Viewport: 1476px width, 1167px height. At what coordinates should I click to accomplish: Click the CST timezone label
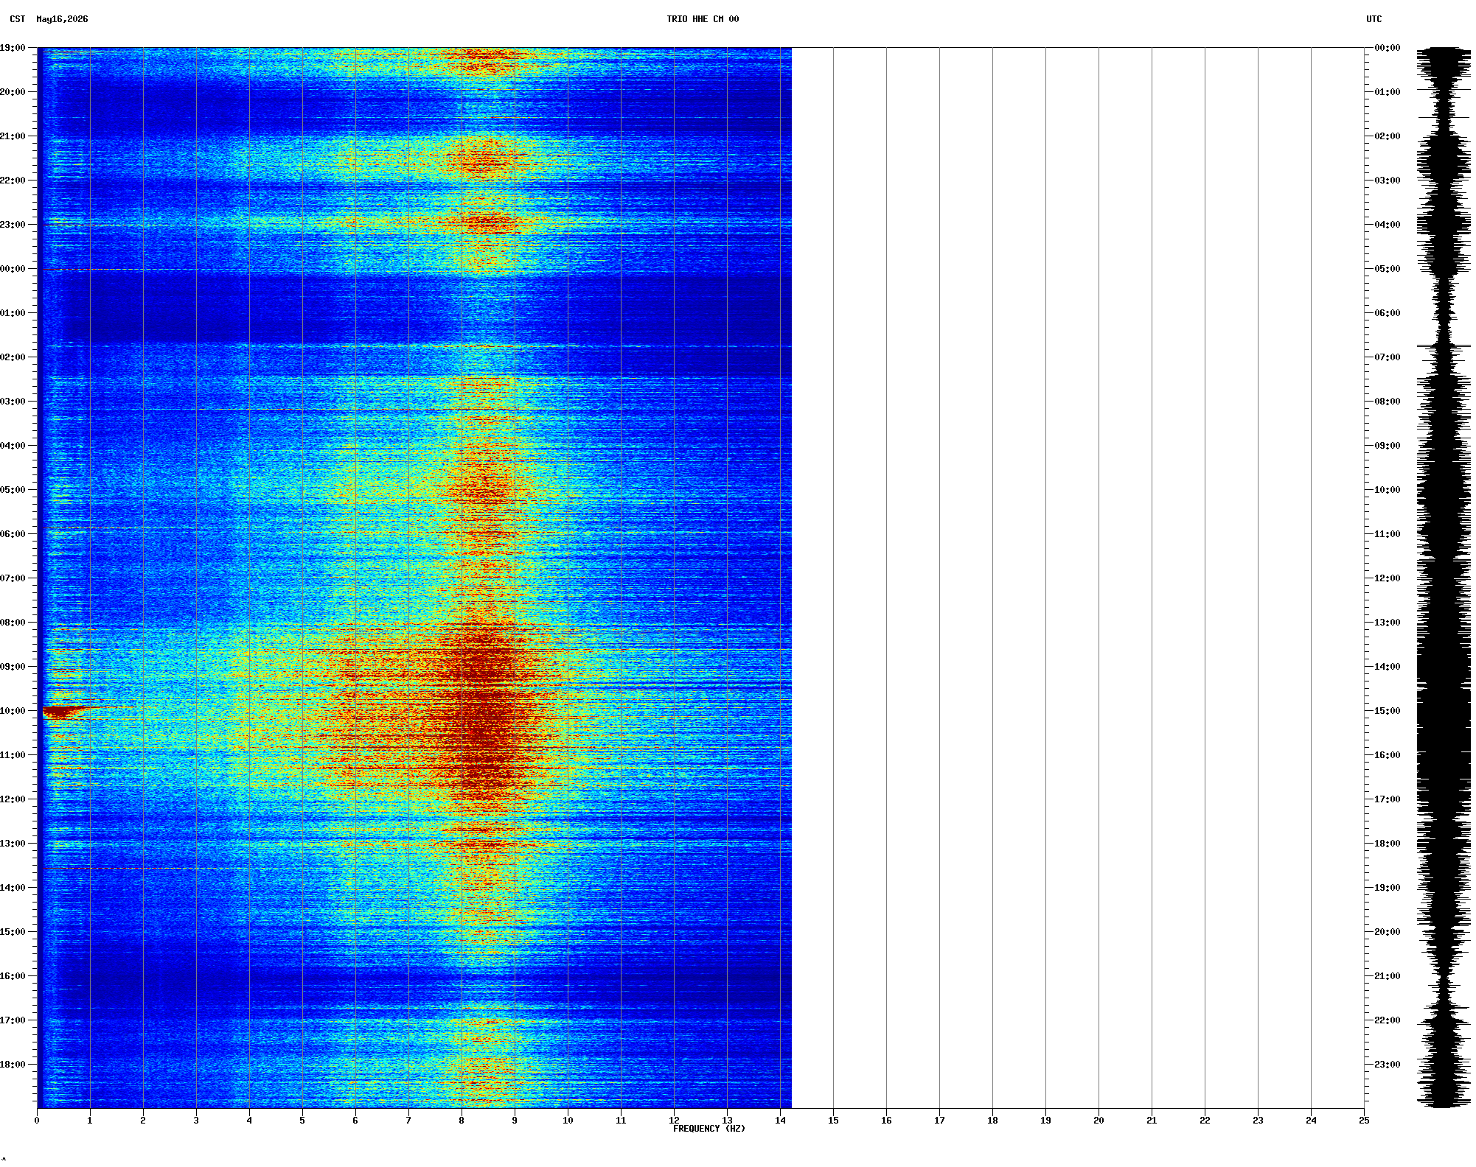click(18, 19)
